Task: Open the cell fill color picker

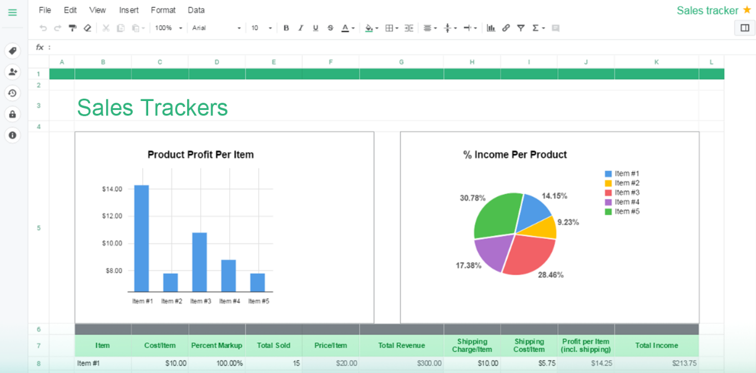Action: 371,28
